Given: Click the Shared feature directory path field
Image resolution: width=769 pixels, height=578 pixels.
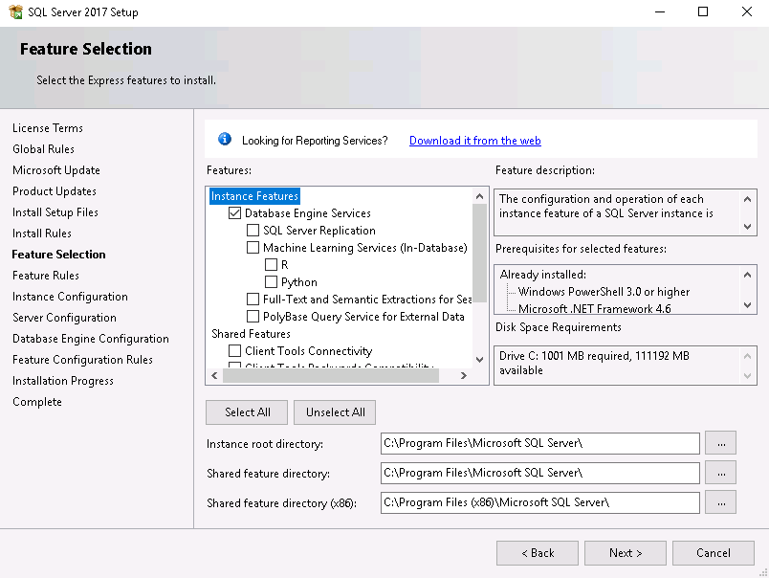Looking at the screenshot, I should [540, 473].
